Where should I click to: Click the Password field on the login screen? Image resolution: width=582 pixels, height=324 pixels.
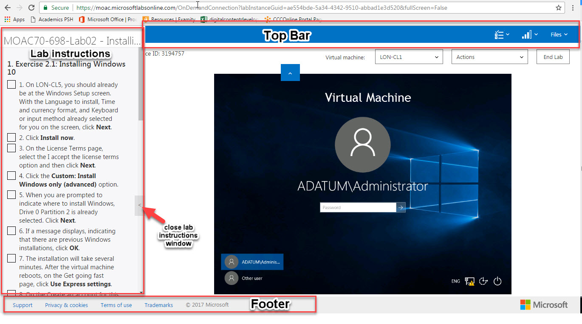click(358, 207)
